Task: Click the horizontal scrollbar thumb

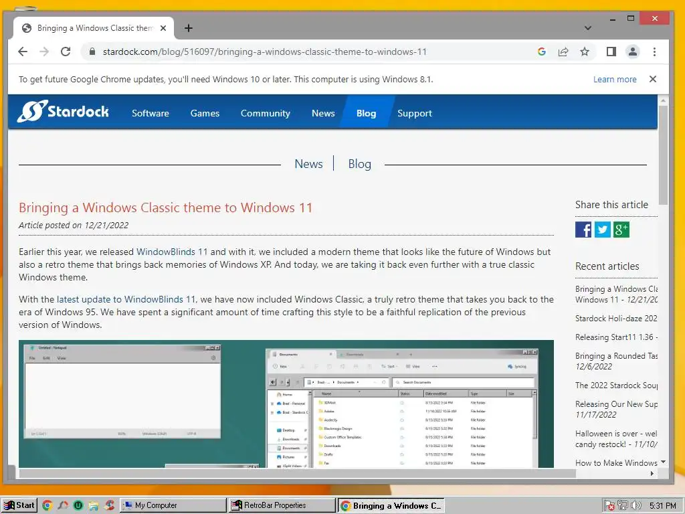Action: click(x=297, y=473)
